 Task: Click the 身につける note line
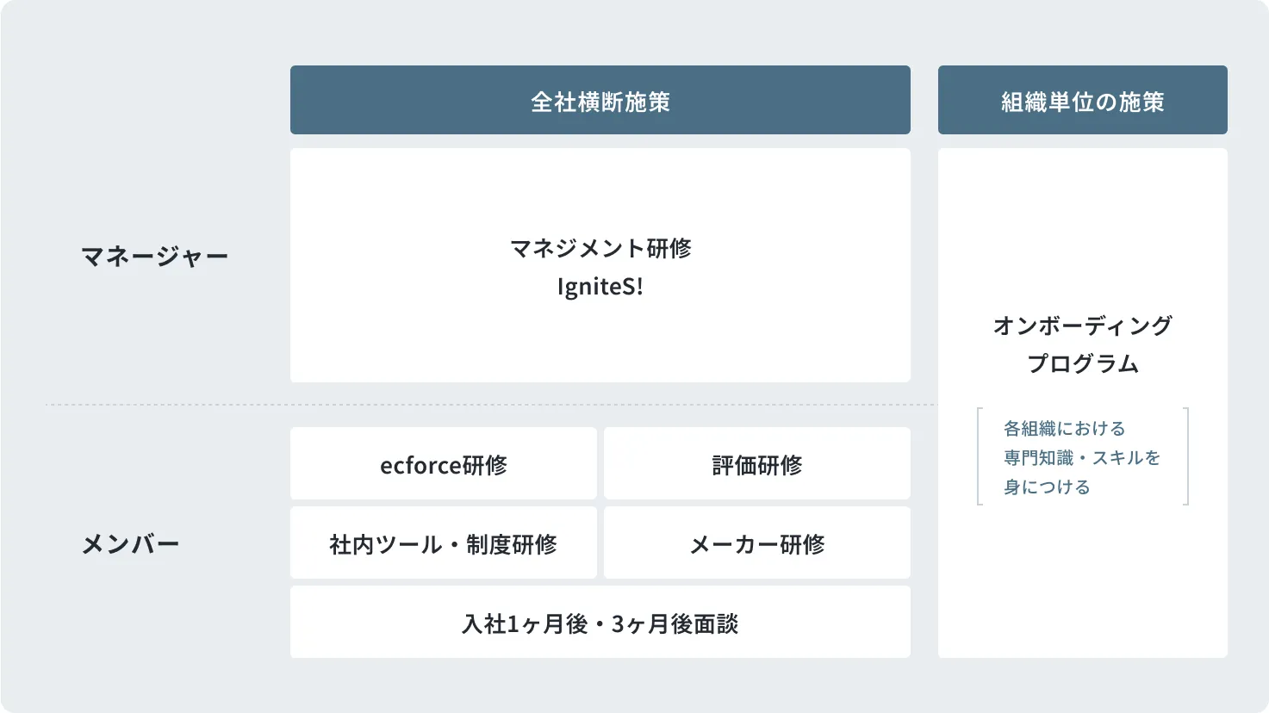(1047, 487)
